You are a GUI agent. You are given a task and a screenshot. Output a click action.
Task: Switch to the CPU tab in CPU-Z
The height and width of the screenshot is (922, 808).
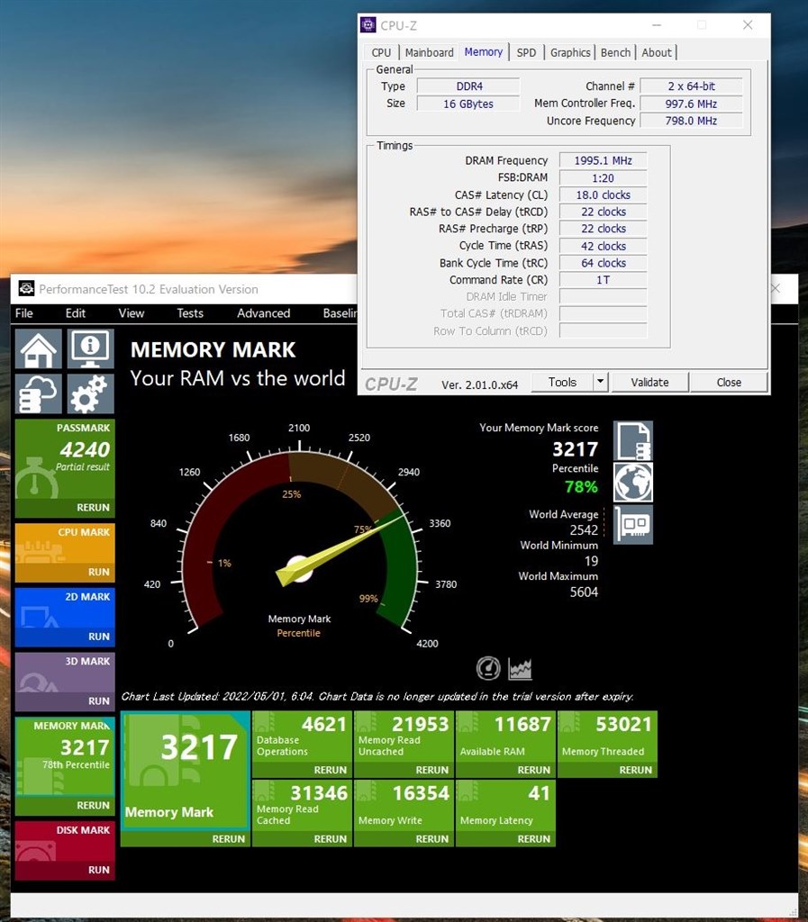click(x=381, y=52)
